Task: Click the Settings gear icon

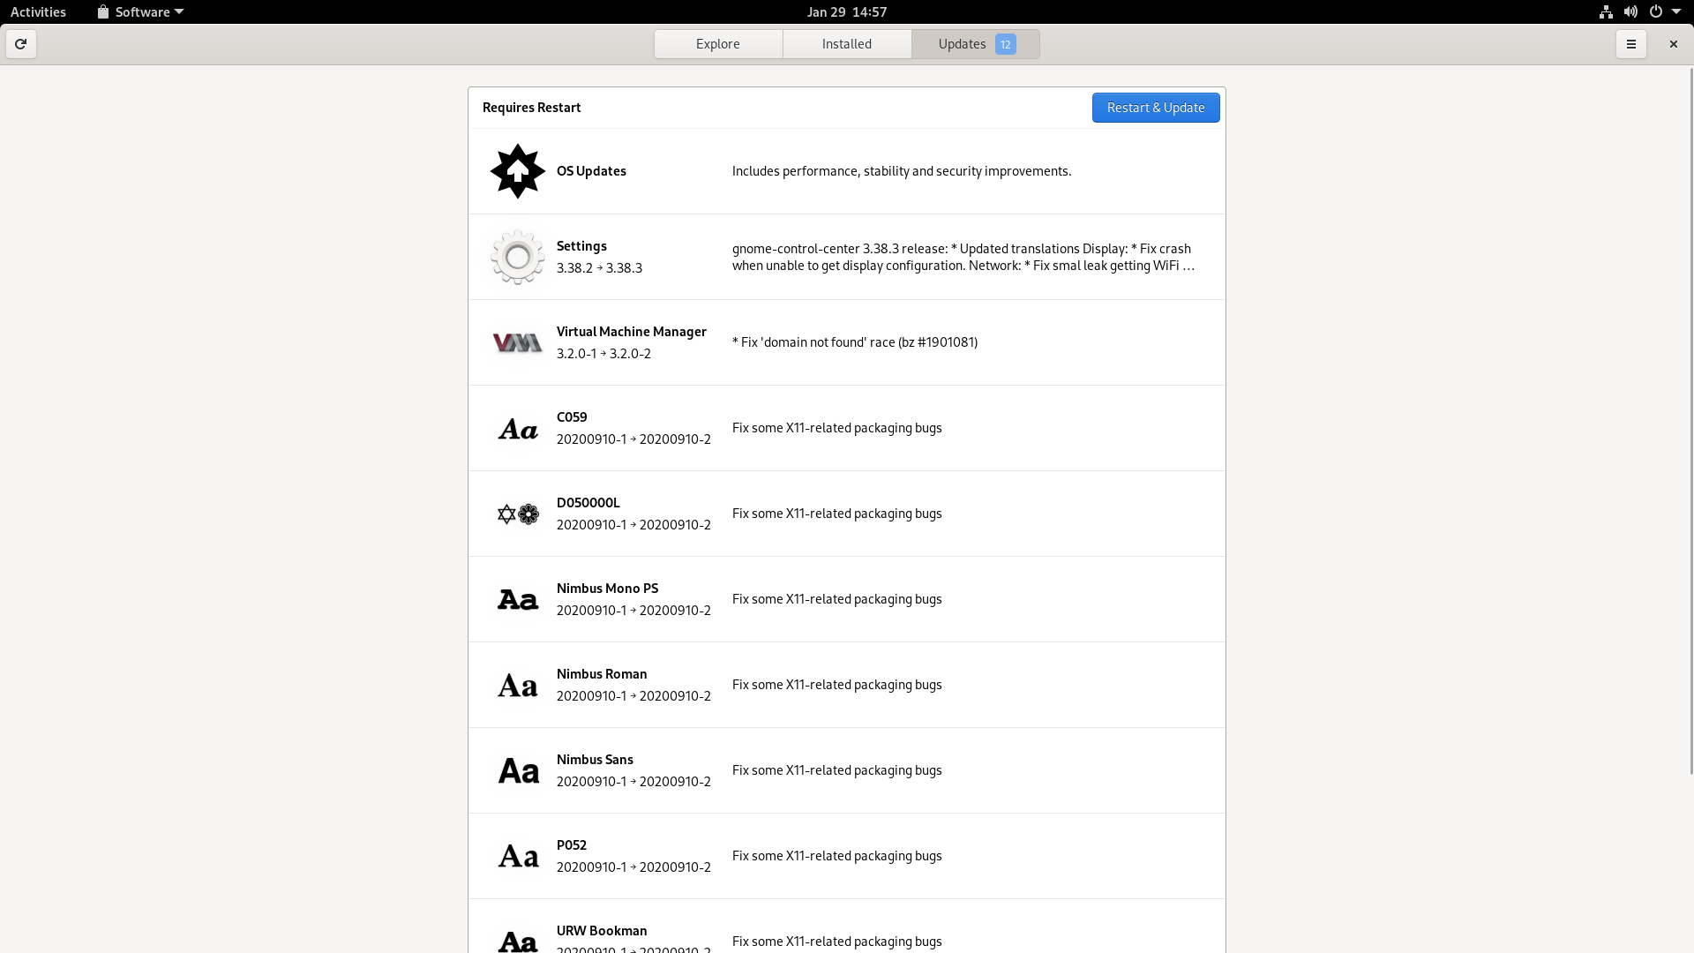Action: [x=516, y=256]
